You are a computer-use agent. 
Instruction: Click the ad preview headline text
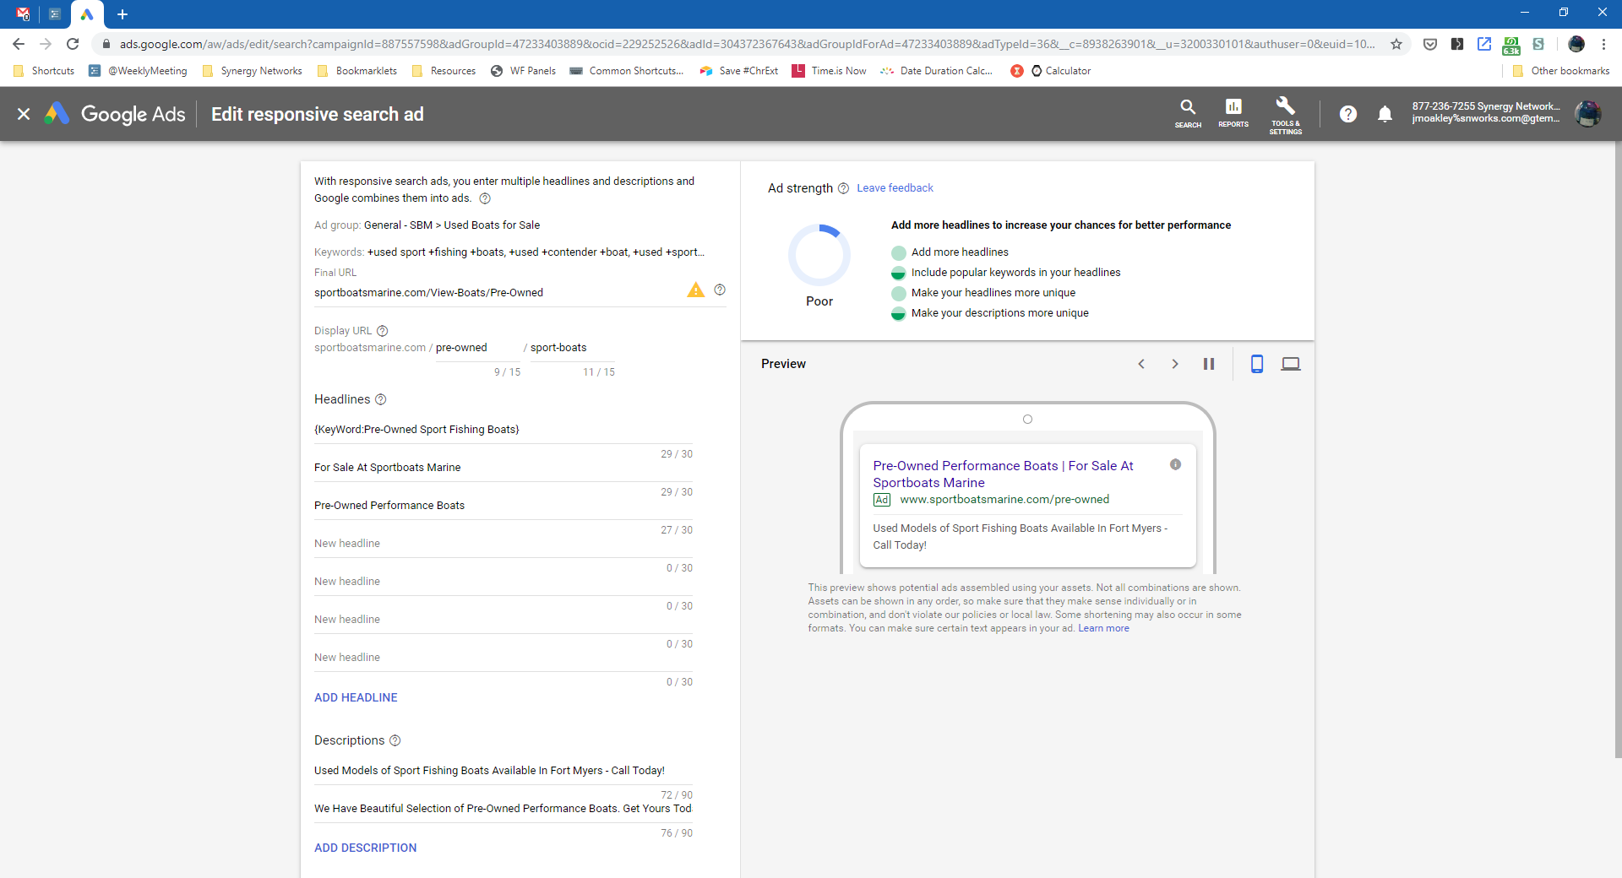(x=1003, y=474)
